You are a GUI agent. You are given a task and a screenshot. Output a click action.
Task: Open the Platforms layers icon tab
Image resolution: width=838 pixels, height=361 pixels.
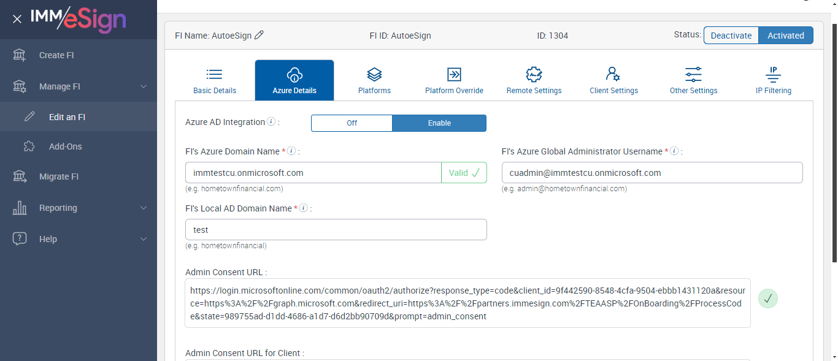tap(374, 81)
